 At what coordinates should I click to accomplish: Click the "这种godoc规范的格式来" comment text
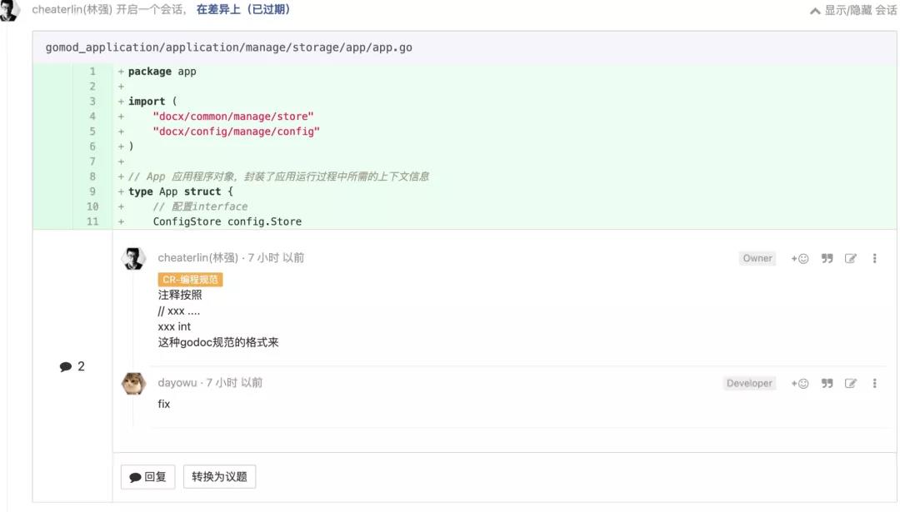tap(218, 342)
